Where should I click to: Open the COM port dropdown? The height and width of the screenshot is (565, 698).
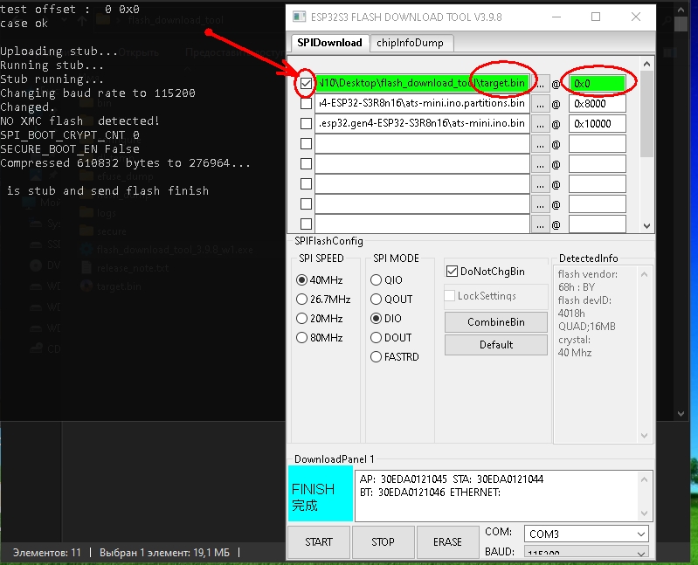(x=586, y=534)
